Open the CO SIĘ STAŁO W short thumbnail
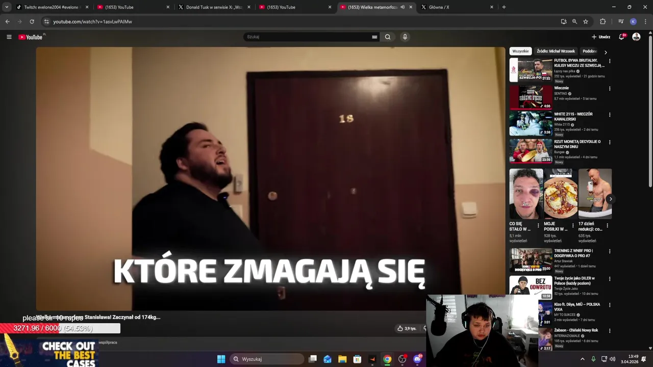Screen dimensions: 653x367 (526, 194)
